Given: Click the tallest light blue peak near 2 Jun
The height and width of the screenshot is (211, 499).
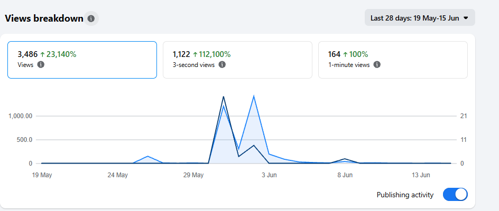Looking at the screenshot, I should click(254, 96).
